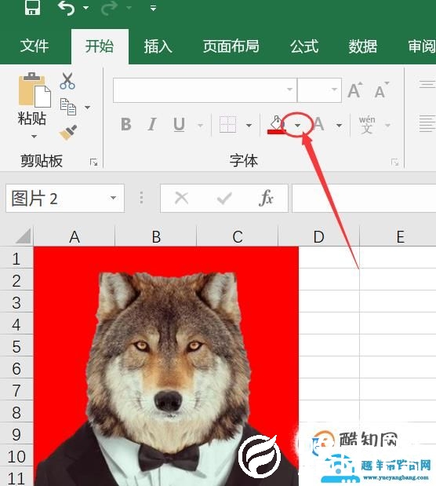
Task: Select row 5 header
Action: [x=16, y=346]
